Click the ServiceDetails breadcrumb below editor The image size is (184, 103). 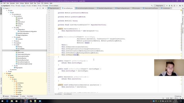pyautogui.click(x=58, y=94)
